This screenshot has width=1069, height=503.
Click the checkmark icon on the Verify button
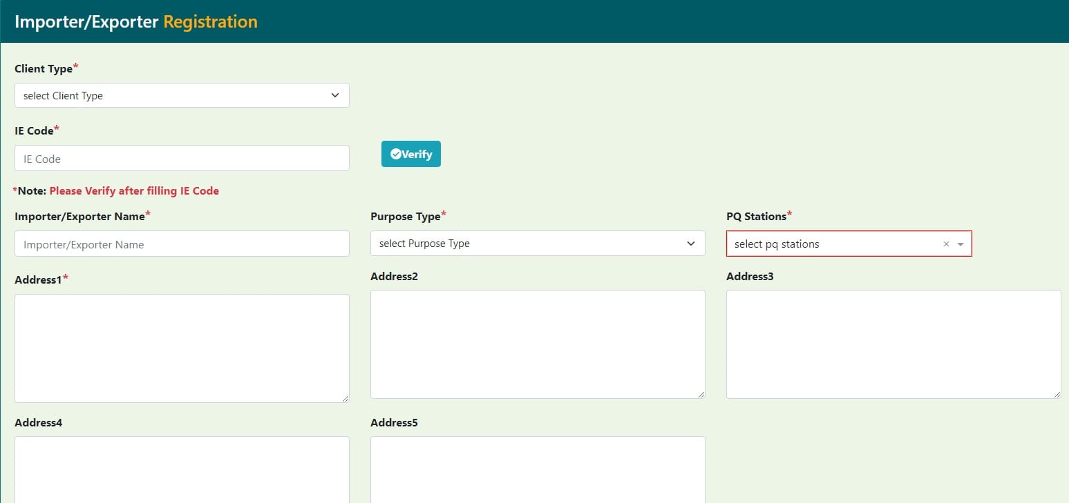(x=396, y=155)
